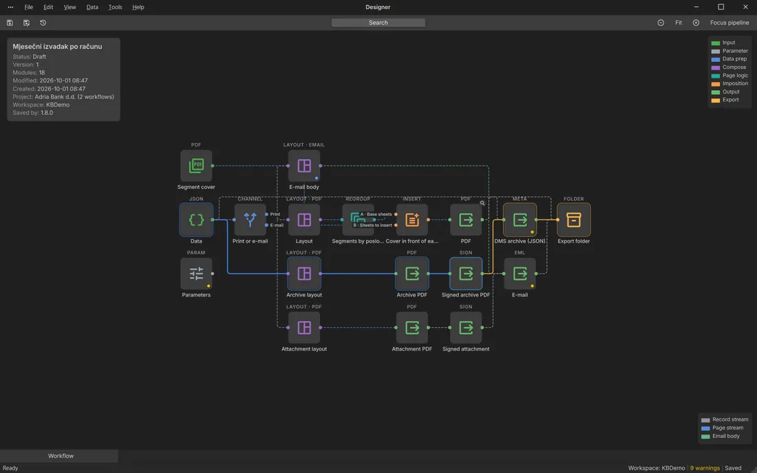
Task: Select the E-mail EML output node
Action: 520,274
